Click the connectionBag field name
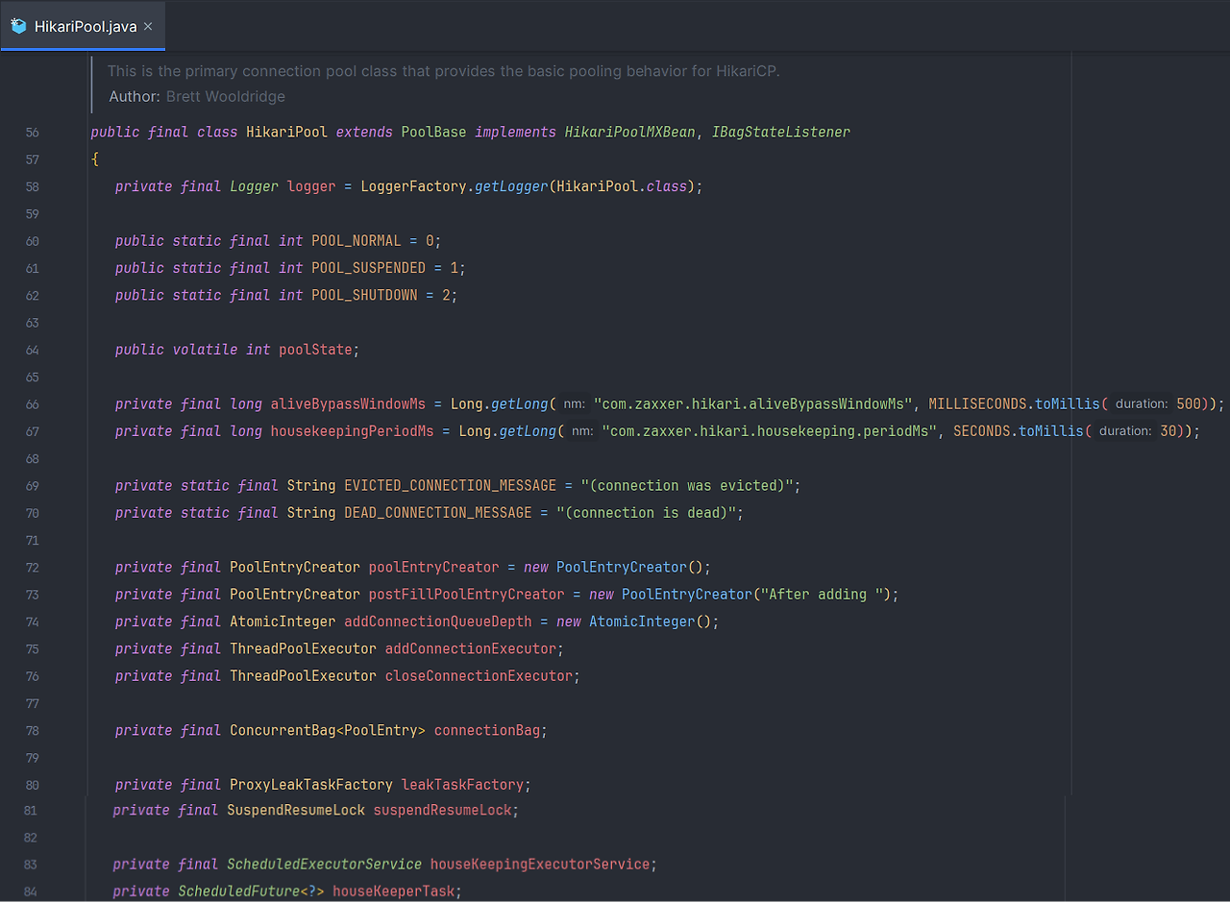Image resolution: width=1230 pixels, height=902 pixels. point(487,730)
